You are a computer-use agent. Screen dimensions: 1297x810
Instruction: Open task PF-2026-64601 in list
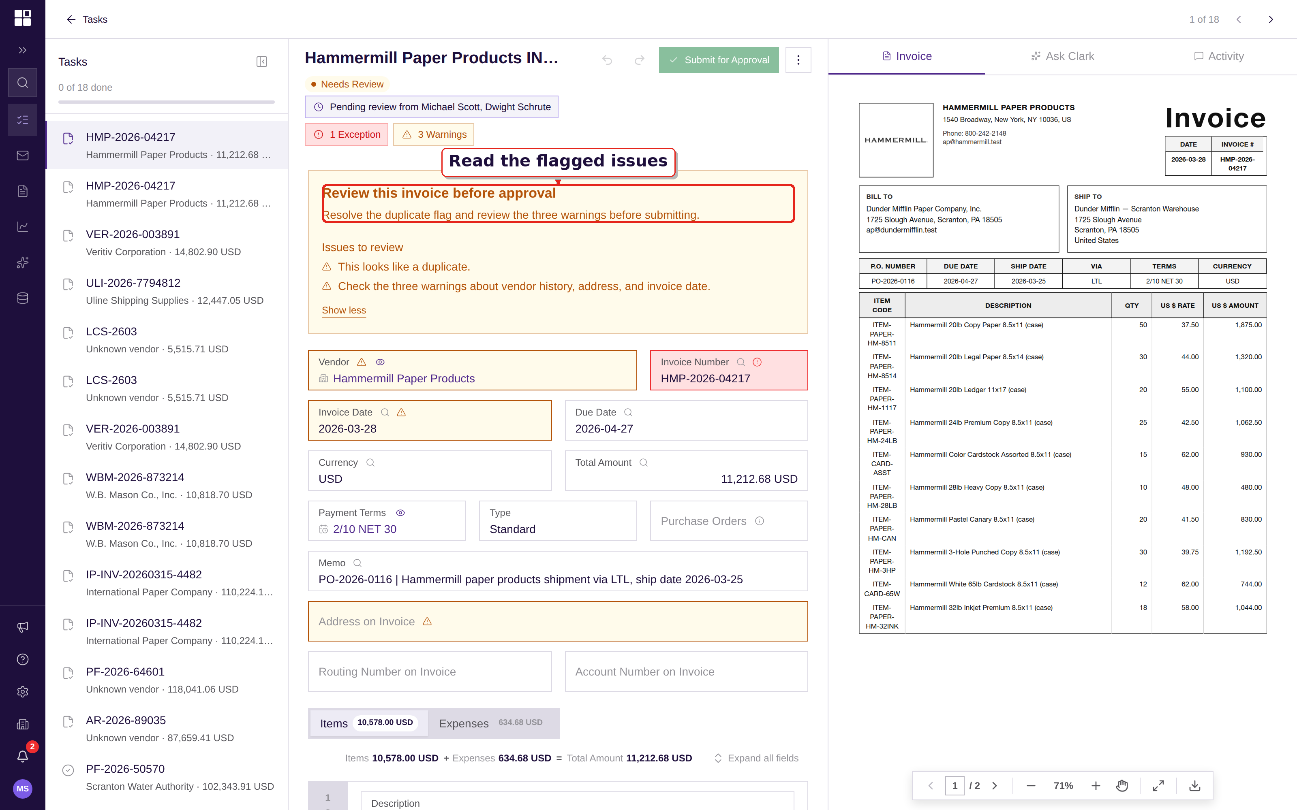[x=167, y=680]
